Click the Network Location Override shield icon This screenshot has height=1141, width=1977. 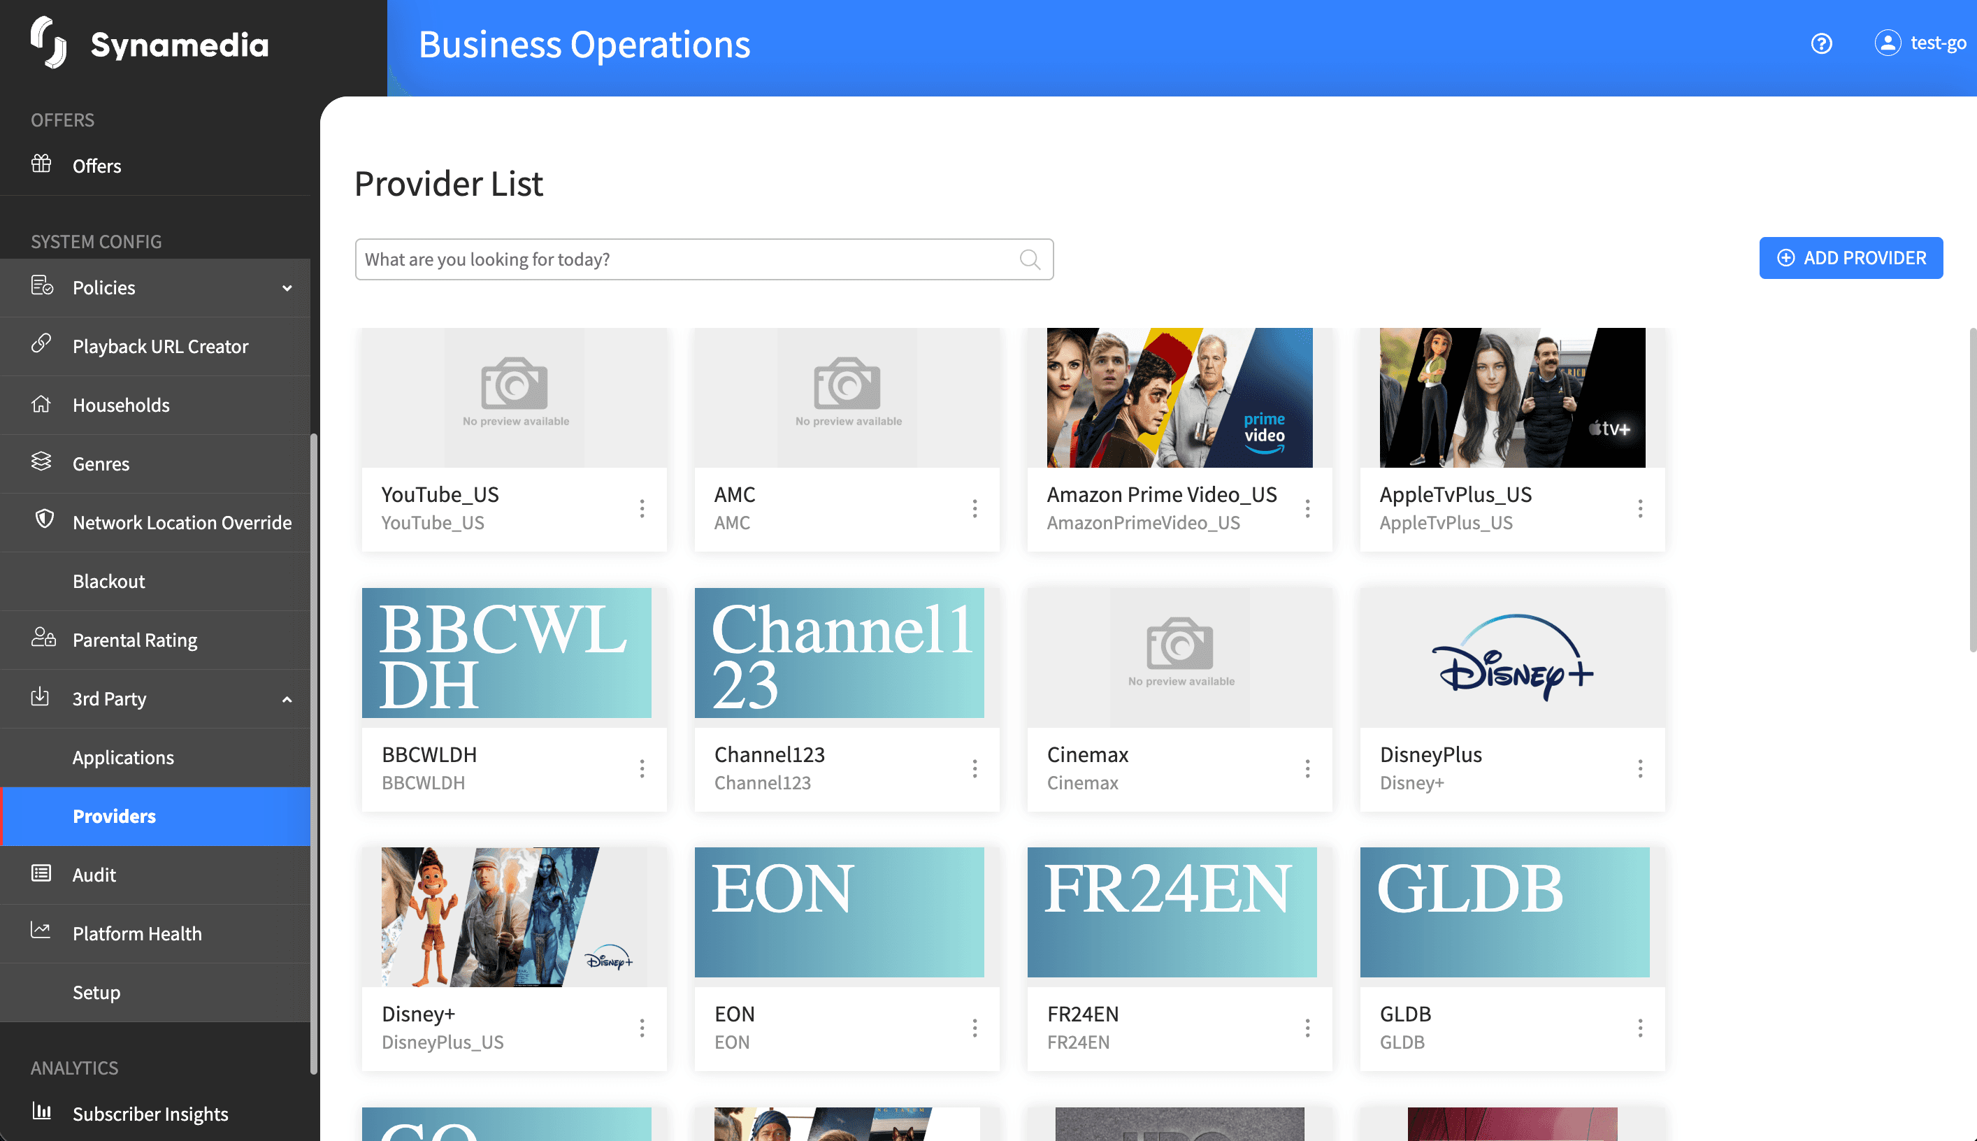pos(45,519)
